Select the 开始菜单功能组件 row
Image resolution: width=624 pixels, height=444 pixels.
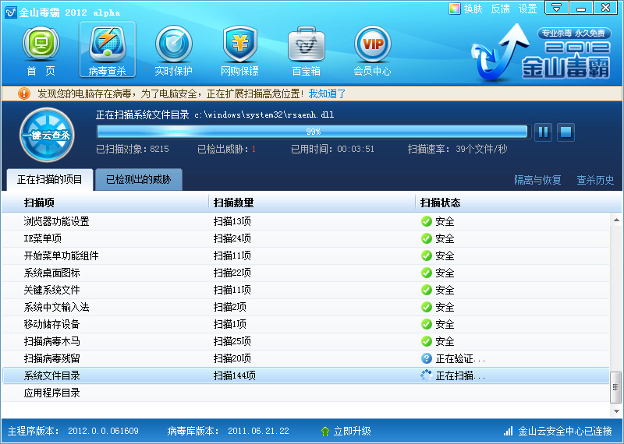tap(306, 255)
